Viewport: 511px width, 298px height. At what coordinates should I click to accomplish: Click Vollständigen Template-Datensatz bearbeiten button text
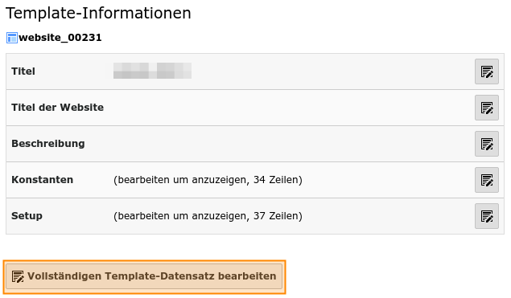[x=152, y=276]
